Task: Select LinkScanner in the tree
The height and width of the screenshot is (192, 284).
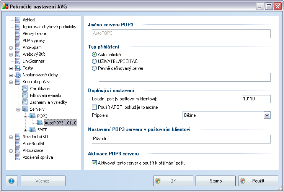Action: point(34,61)
